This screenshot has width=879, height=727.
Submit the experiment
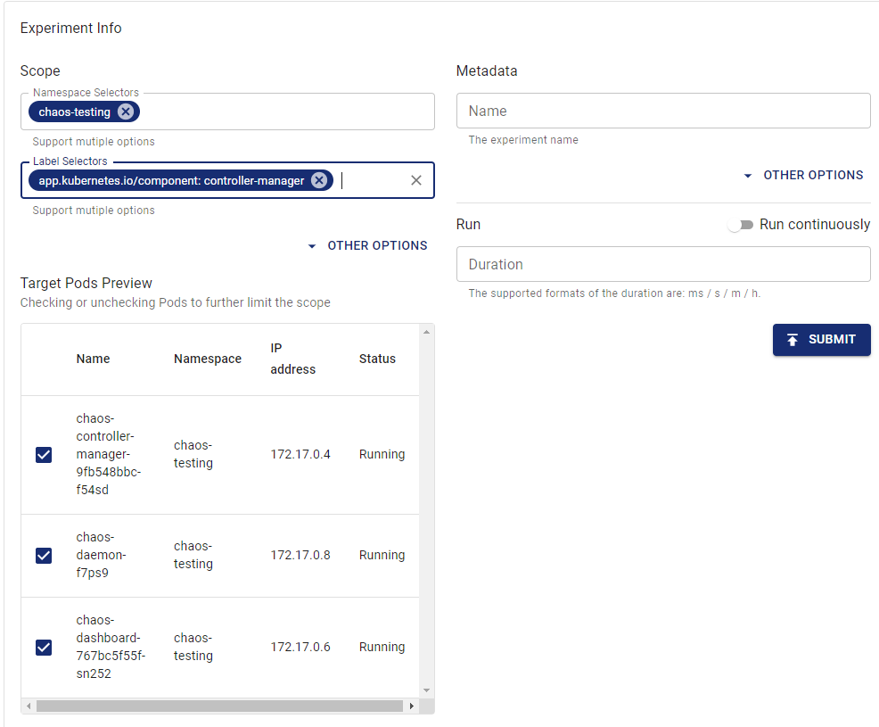(821, 340)
